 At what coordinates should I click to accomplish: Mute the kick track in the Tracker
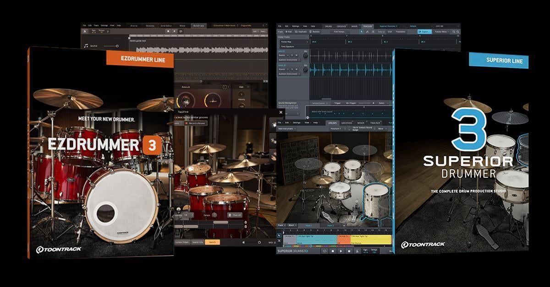coord(297,55)
